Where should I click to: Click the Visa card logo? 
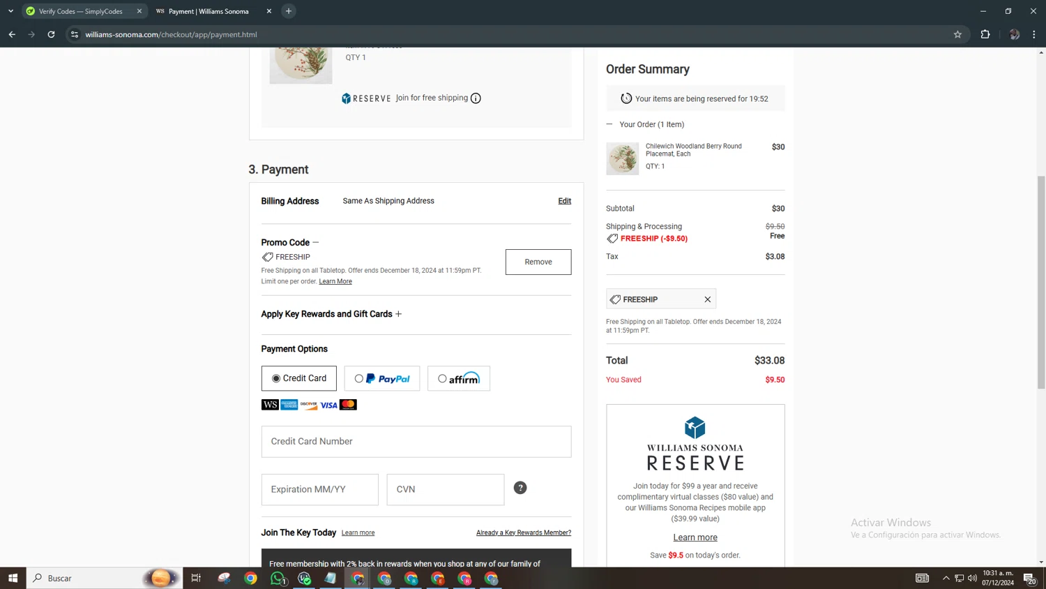pyautogui.click(x=328, y=405)
